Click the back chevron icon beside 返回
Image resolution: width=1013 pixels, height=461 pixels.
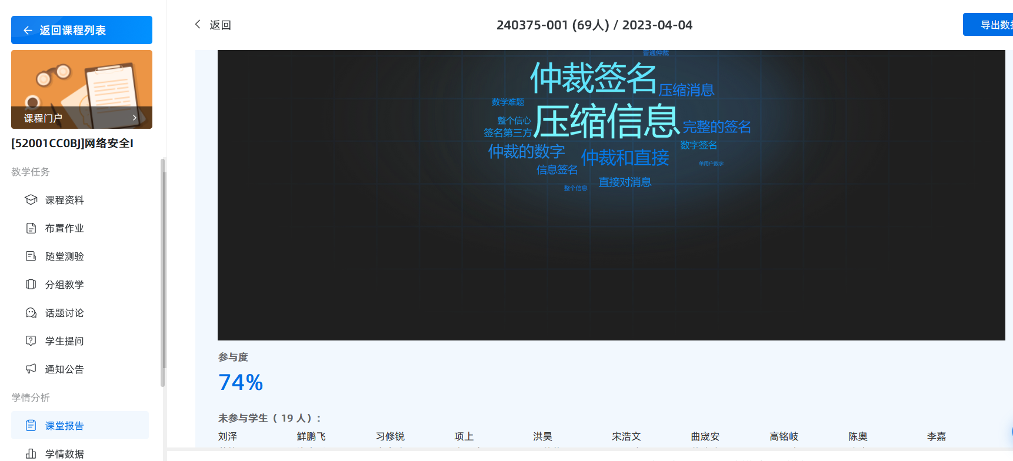click(x=198, y=24)
